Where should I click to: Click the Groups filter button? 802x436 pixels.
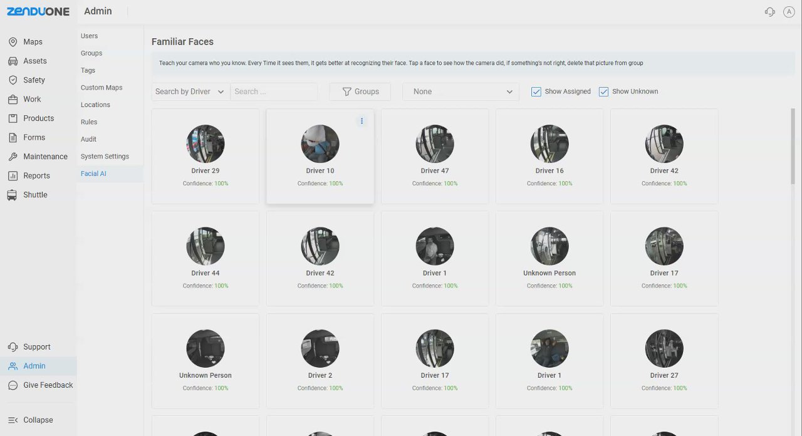tap(360, 91)
